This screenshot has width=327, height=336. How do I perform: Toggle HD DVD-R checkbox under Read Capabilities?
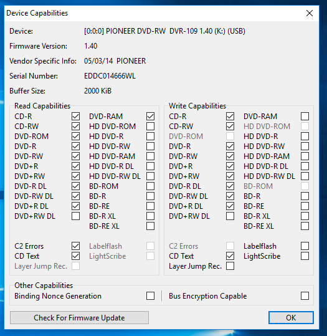[x=150, y=137]
